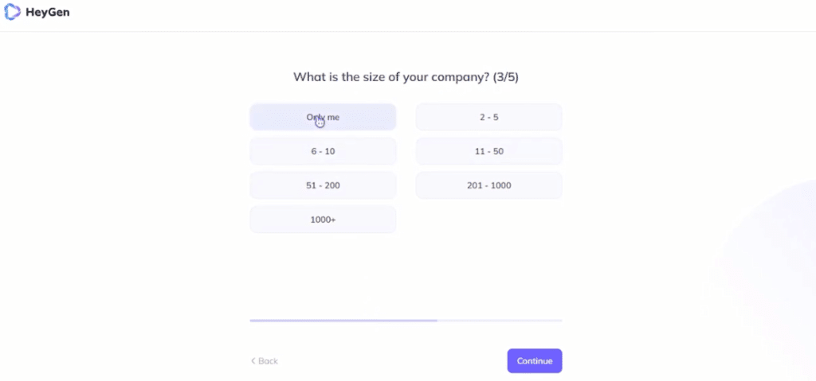Choose the "2 - 5" option
The height and width of the screenshot is (381, 816).
point(488,117)
